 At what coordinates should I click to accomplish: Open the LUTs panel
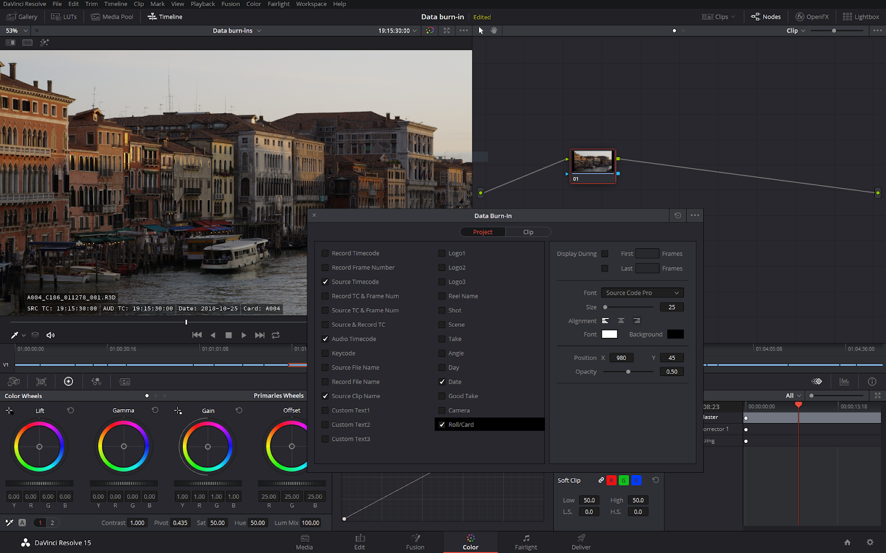click(x=64, y=17)
